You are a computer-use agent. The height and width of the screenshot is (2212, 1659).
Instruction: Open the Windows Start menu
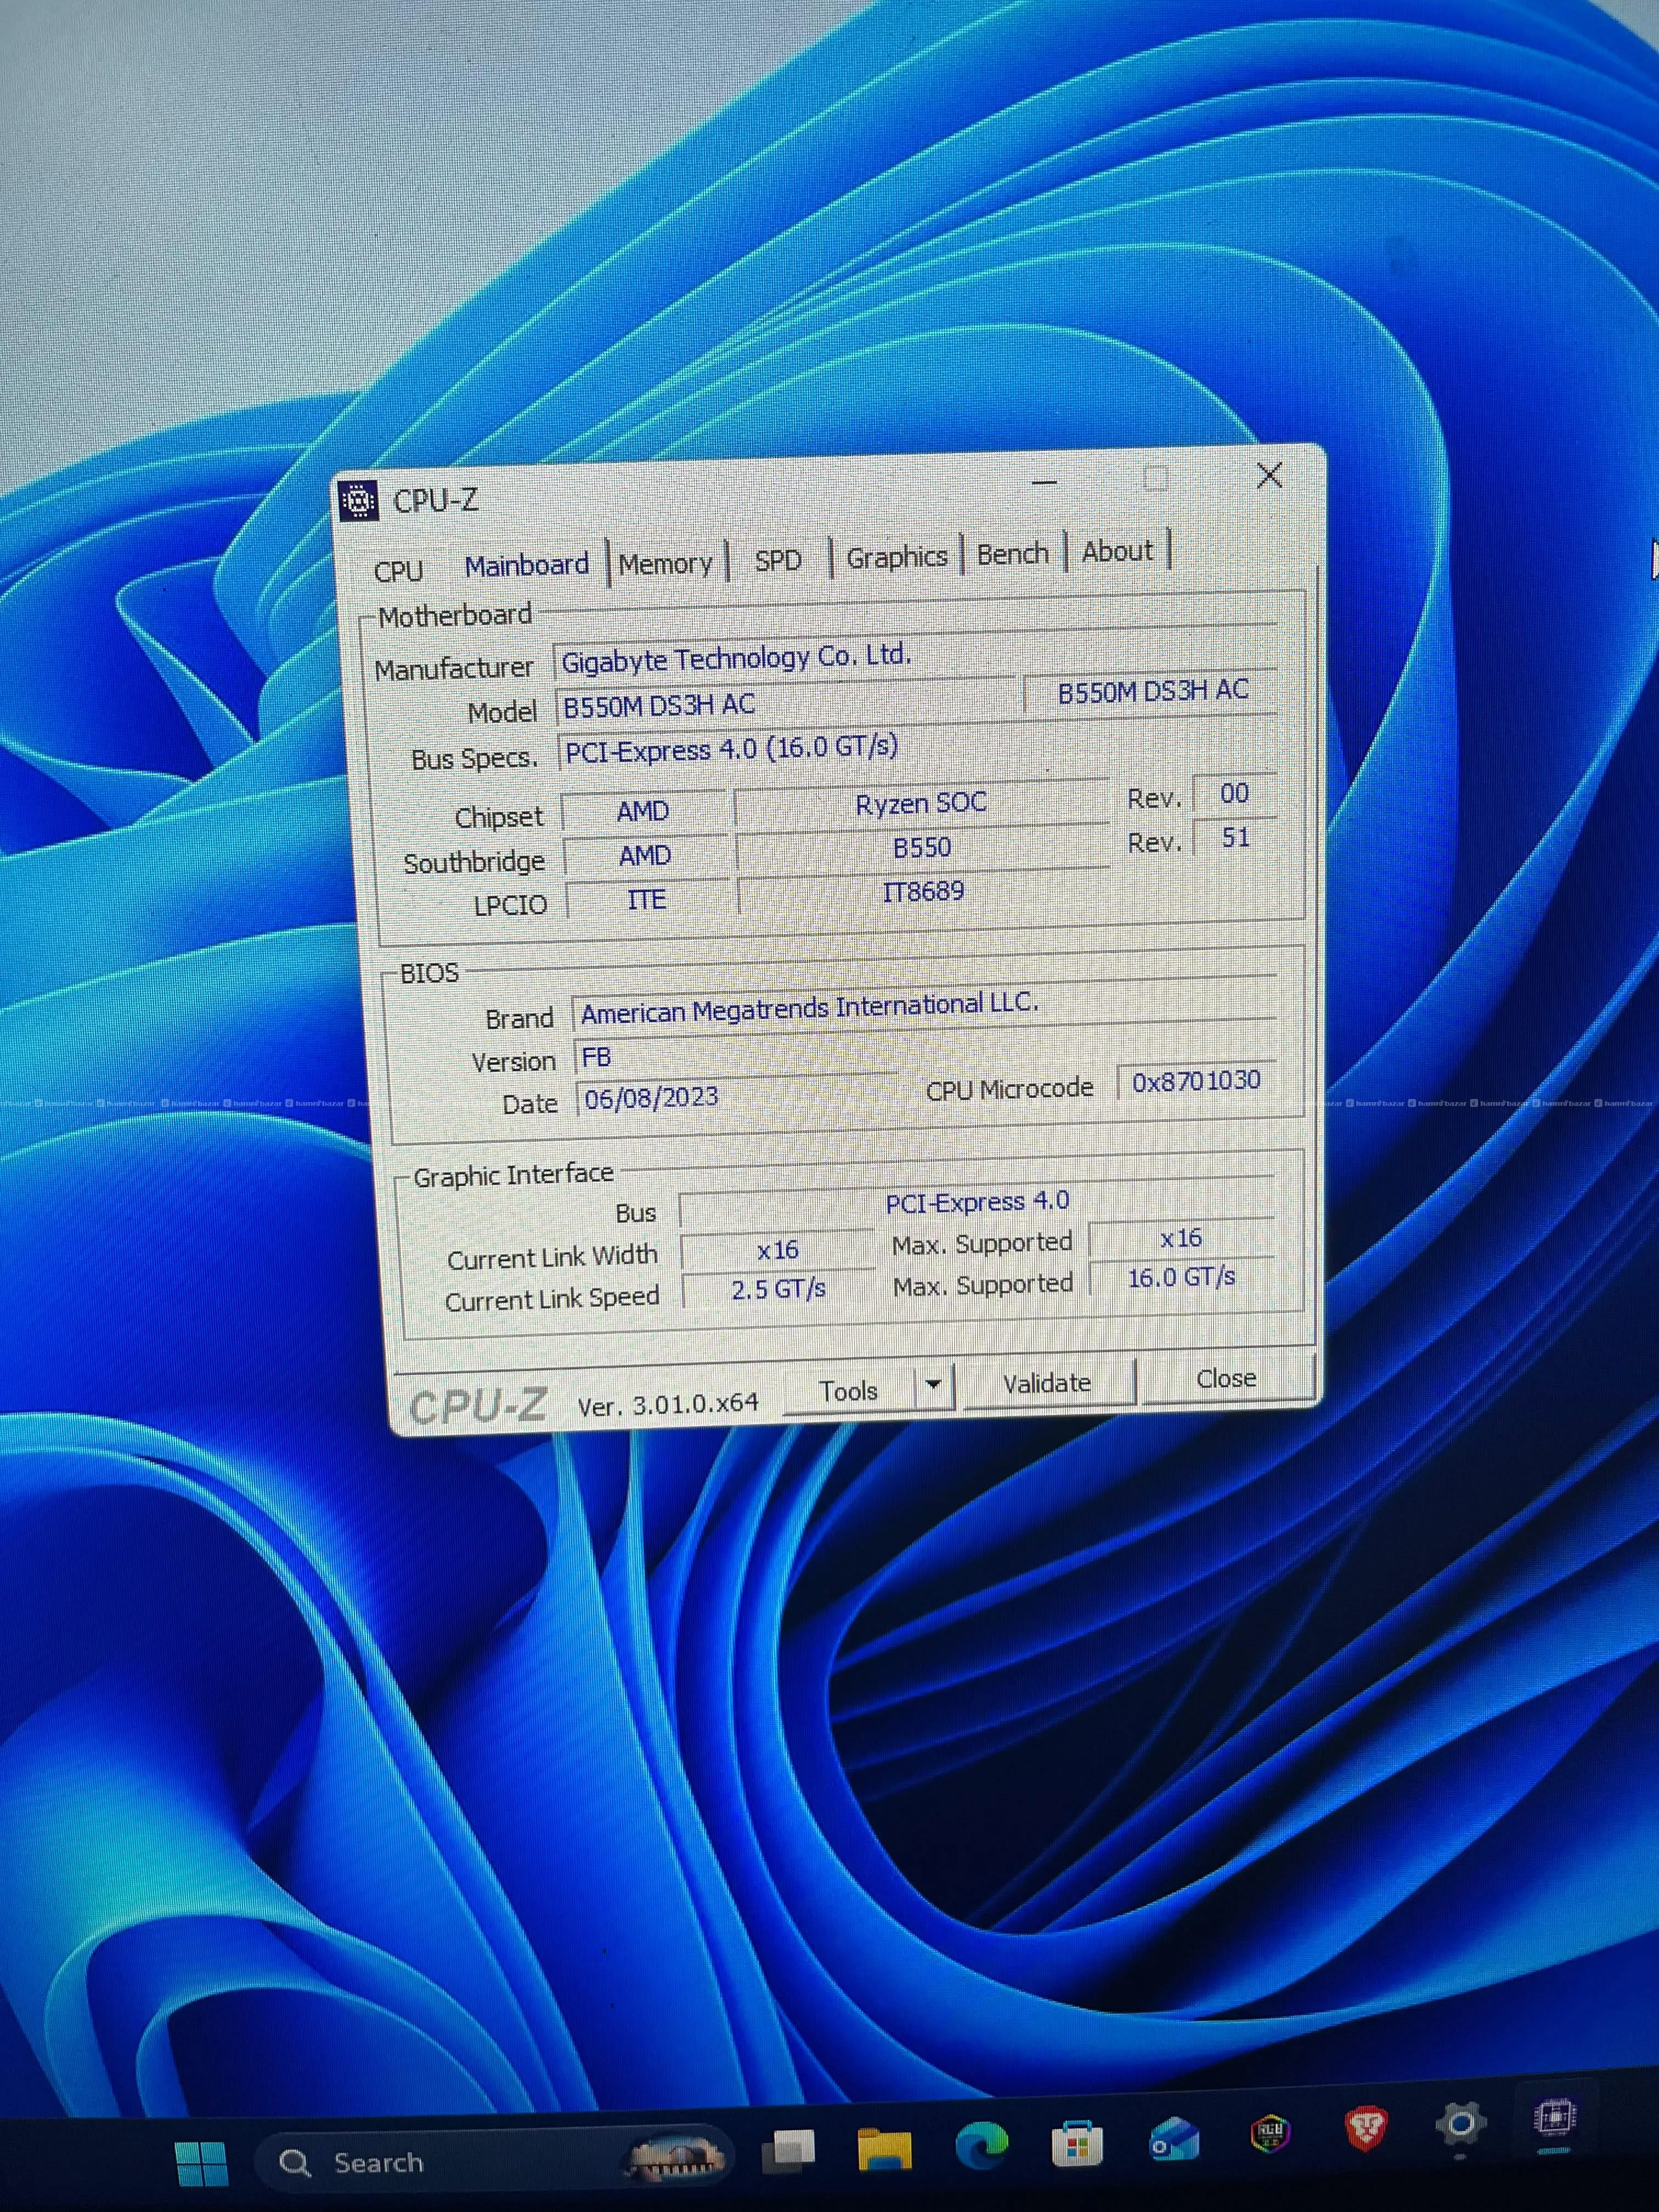tap(201, 2164)
